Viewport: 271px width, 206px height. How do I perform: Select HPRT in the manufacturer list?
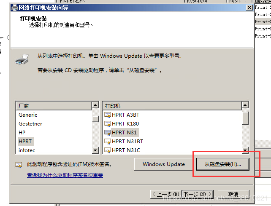[x=25, y=142]
